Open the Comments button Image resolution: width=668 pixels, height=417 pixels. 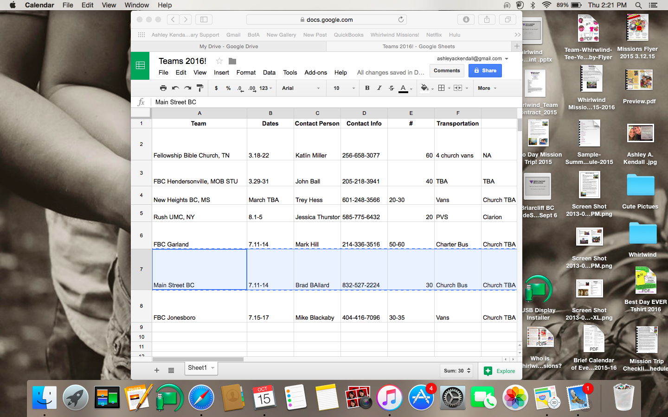click(x=447, y=70)
